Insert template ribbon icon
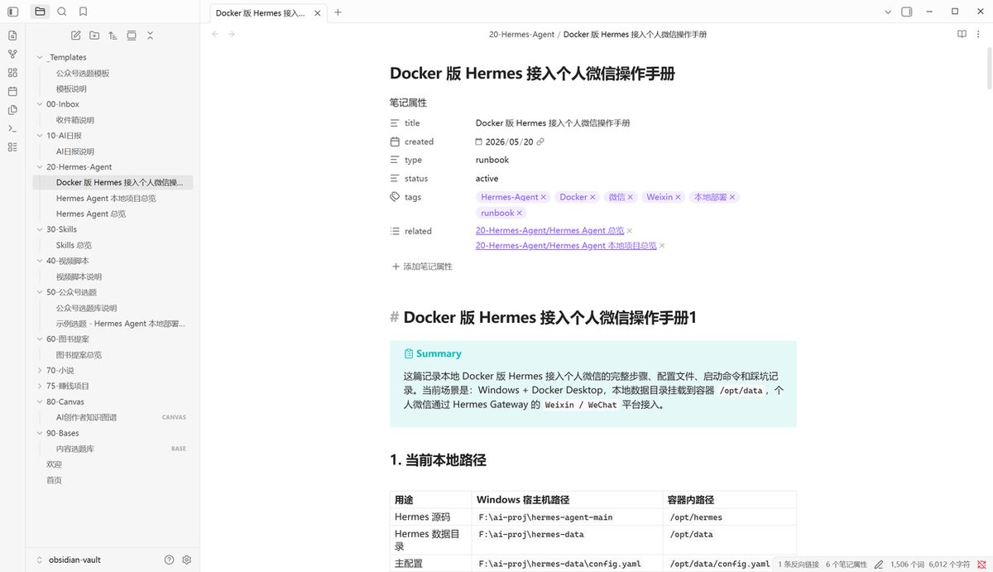The width and height of the screenshot is (993, 572). (x=12, y=110)
